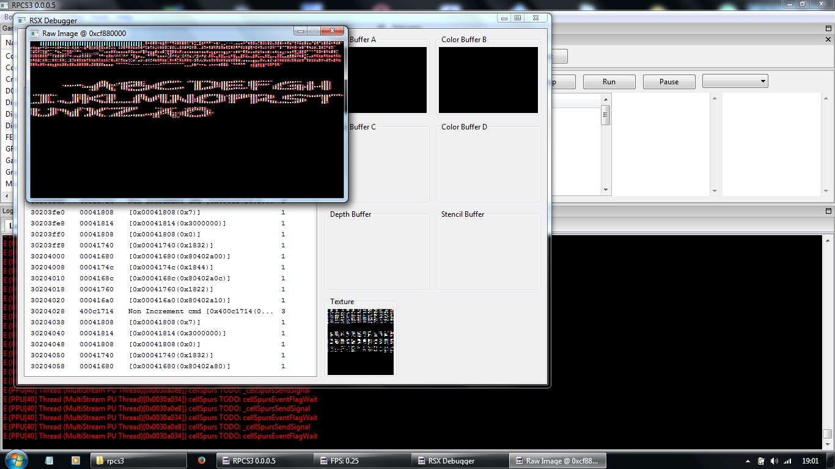The height and width of the screenshot is (469, 835).
Task: Click the Color Buffer B preview
Action: pyautogui.click(x=488, y=80)
